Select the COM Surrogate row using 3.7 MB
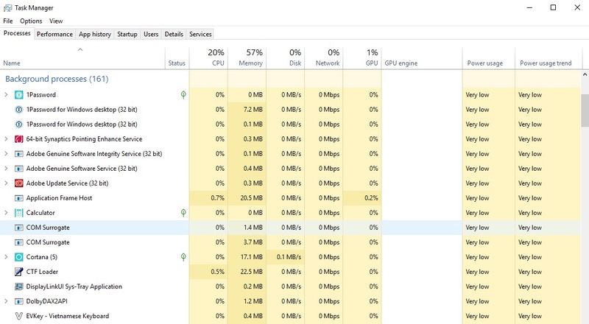The width and height of the screenshot is (589, 324). click(x=290, y=242)
